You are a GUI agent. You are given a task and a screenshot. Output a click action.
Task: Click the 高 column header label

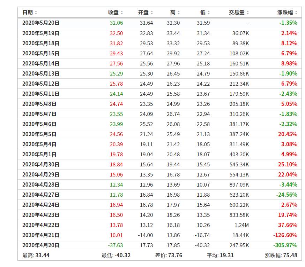click(173, 13)
